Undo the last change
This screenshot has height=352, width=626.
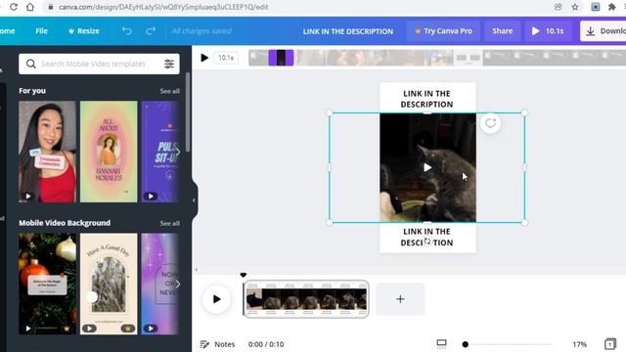[x=126, y=30]
